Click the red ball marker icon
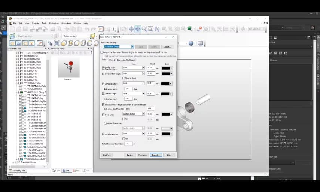This screenshot has width=320, height=192. click(x=200, y=29)
